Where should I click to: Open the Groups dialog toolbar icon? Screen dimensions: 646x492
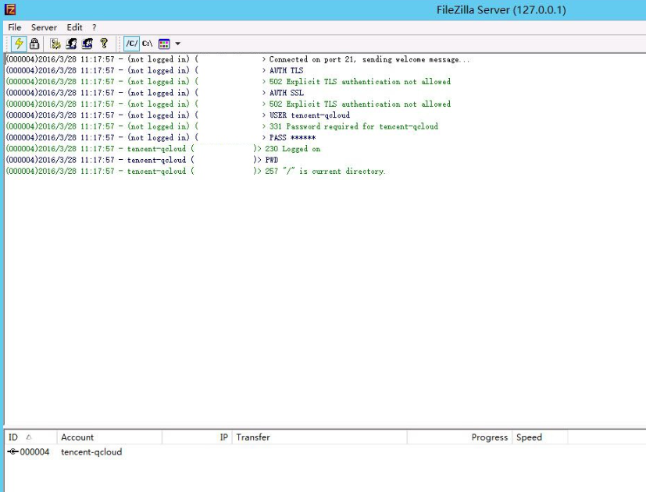click(x=87, y=44)
